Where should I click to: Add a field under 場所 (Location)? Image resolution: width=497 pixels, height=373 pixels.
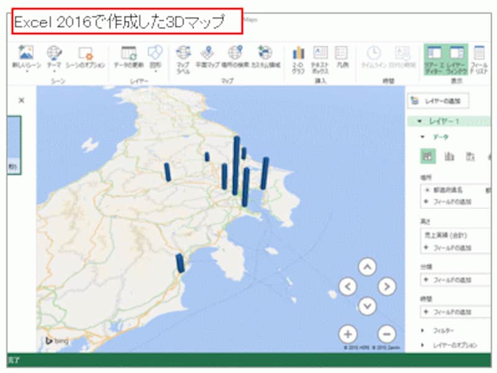pos(452,201)
